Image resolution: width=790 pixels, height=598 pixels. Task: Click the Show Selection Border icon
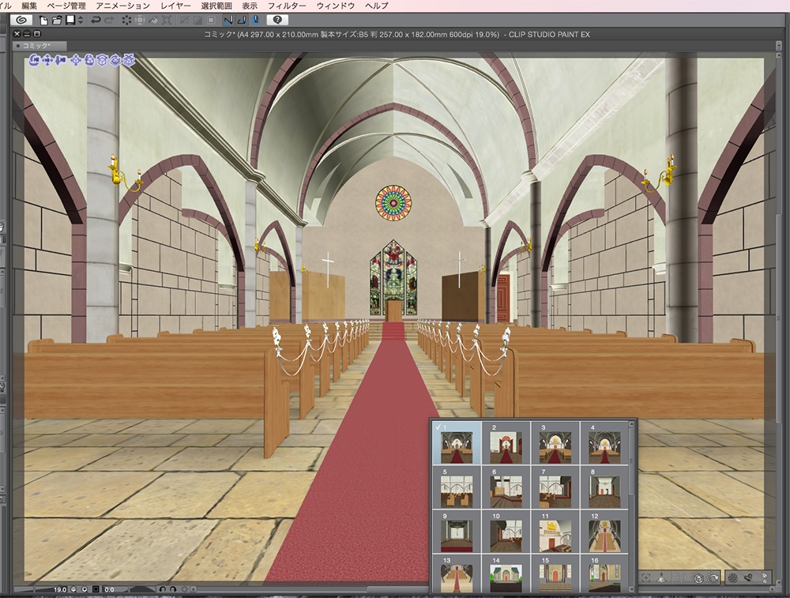(x=211, y=21)
